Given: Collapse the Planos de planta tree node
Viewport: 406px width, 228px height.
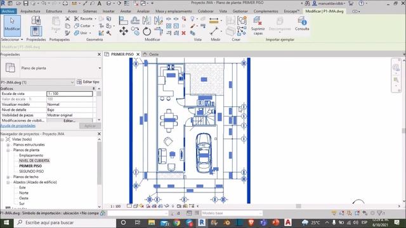Looking at the screenshot, I should tap(8, 150).
